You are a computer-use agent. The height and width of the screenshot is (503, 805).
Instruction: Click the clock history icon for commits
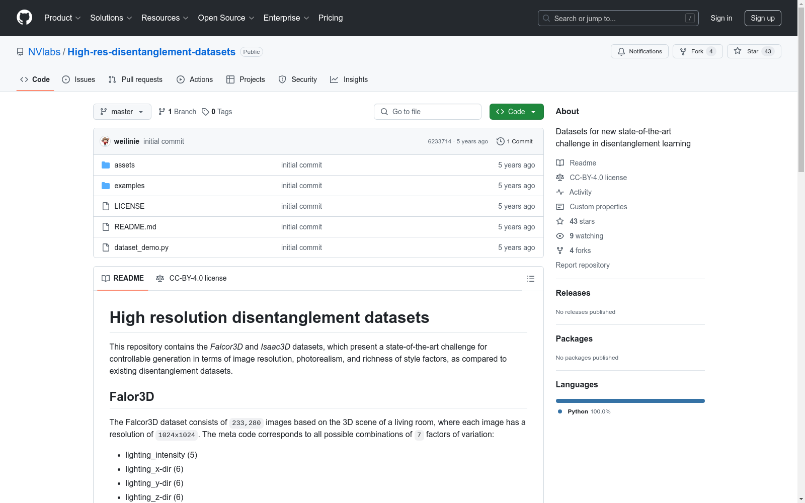click(501, 141)
